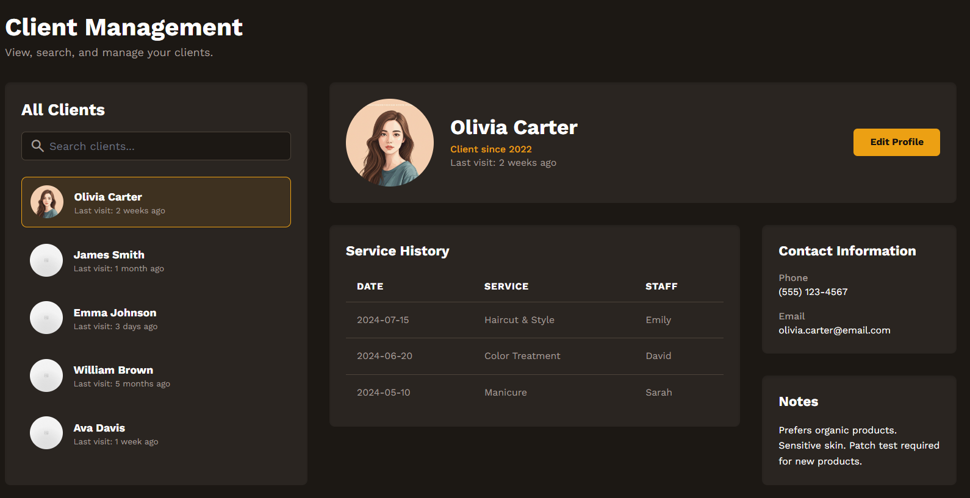Click William Brown's avatar placeholder
This screenshot has height=498, width=970.
click(x=46, y=375)
